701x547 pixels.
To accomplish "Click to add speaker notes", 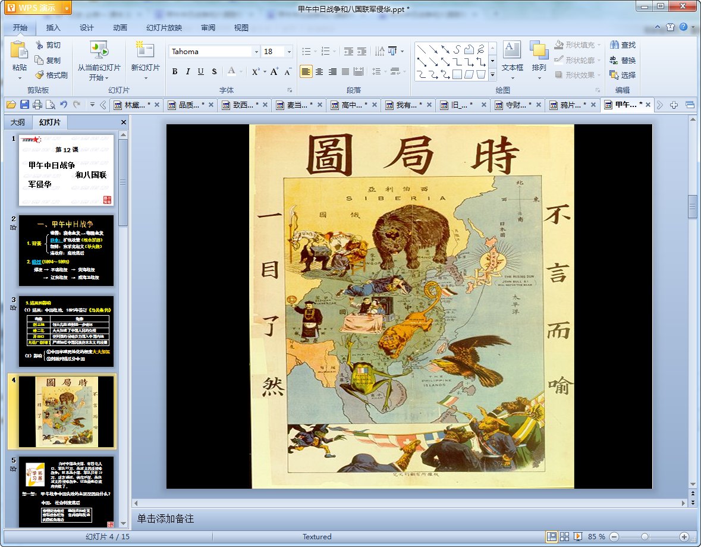I will pos(165,518).
